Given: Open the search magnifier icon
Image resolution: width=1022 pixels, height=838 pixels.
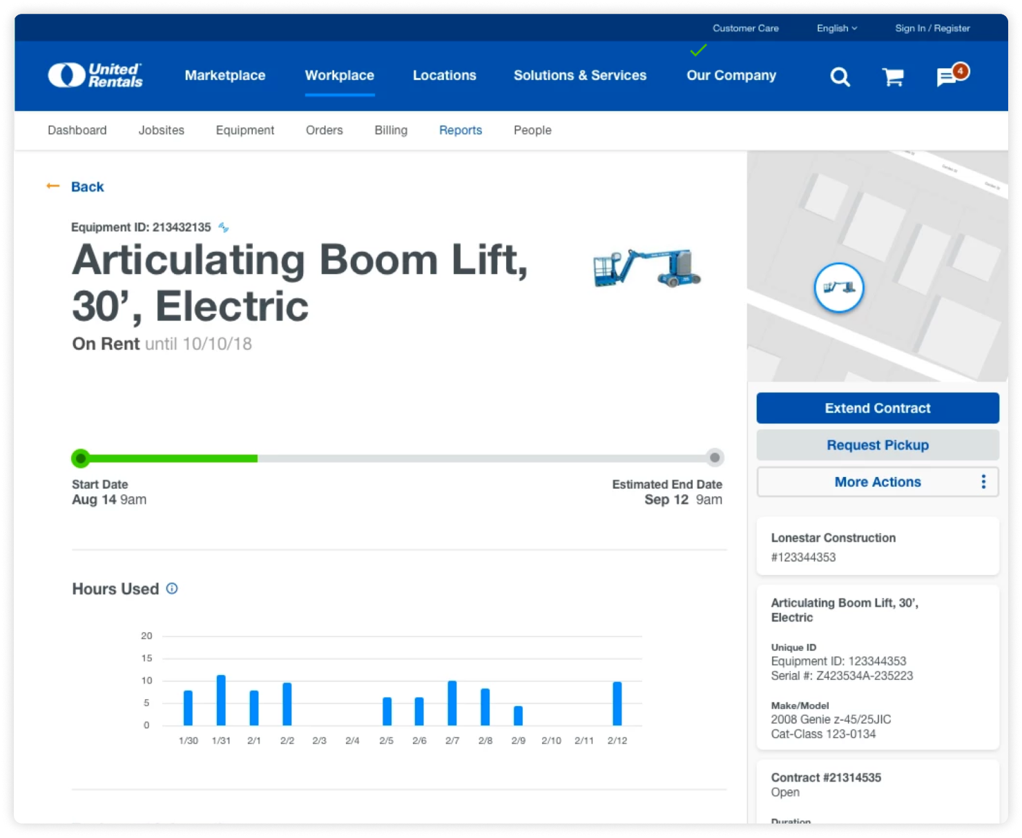Looking at the screenshot, I should coord(840,77).
